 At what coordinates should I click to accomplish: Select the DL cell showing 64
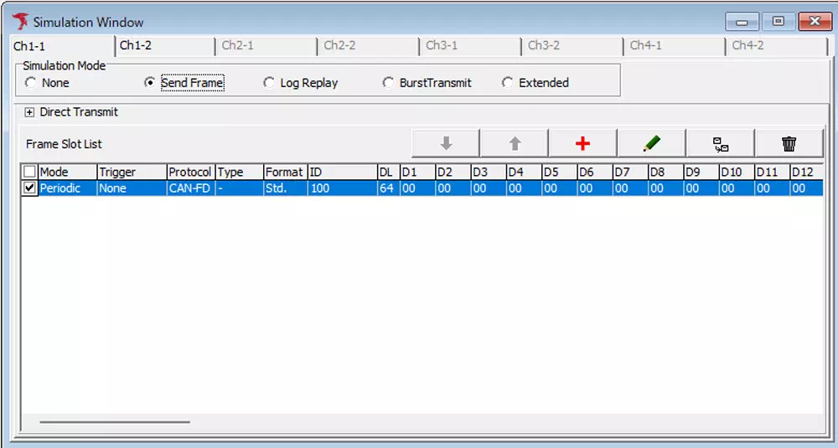tap(385, 188)
